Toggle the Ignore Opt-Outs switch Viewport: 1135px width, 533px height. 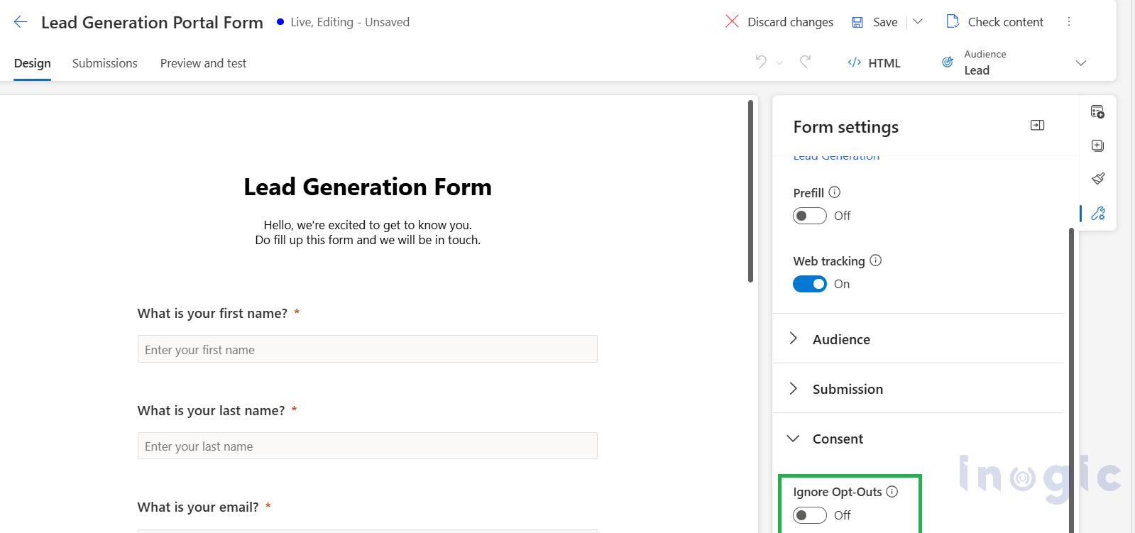point(810,515)
